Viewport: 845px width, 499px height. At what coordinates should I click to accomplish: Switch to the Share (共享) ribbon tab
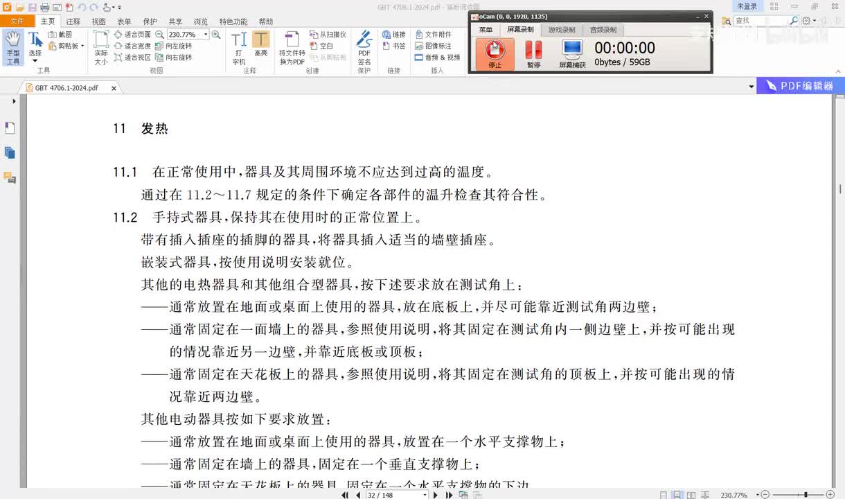[176, 21]
